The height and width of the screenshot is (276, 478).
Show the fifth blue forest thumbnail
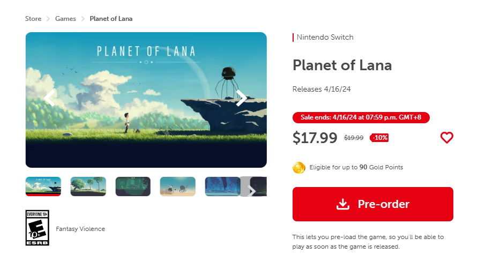222,187
